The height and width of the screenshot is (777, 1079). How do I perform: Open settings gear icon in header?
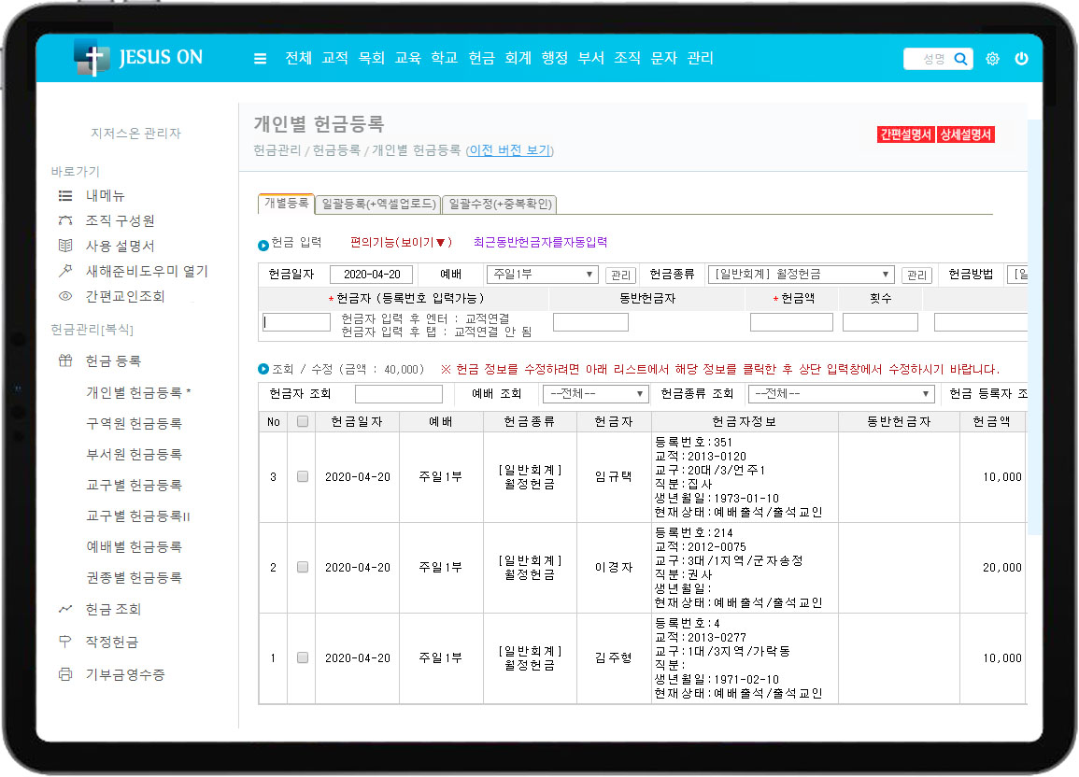click(992, 59)
